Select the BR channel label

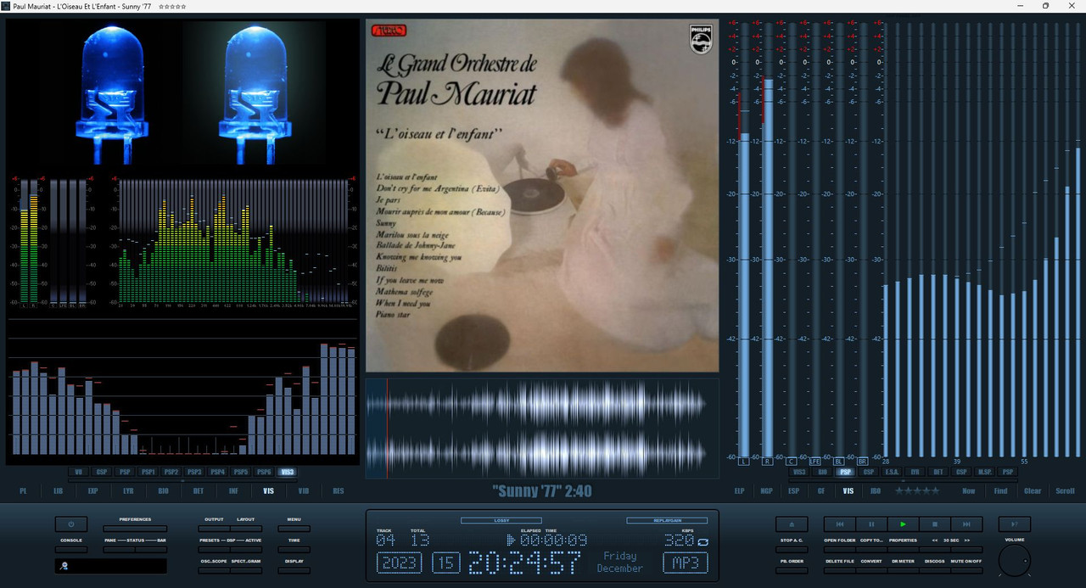[862, 461]
